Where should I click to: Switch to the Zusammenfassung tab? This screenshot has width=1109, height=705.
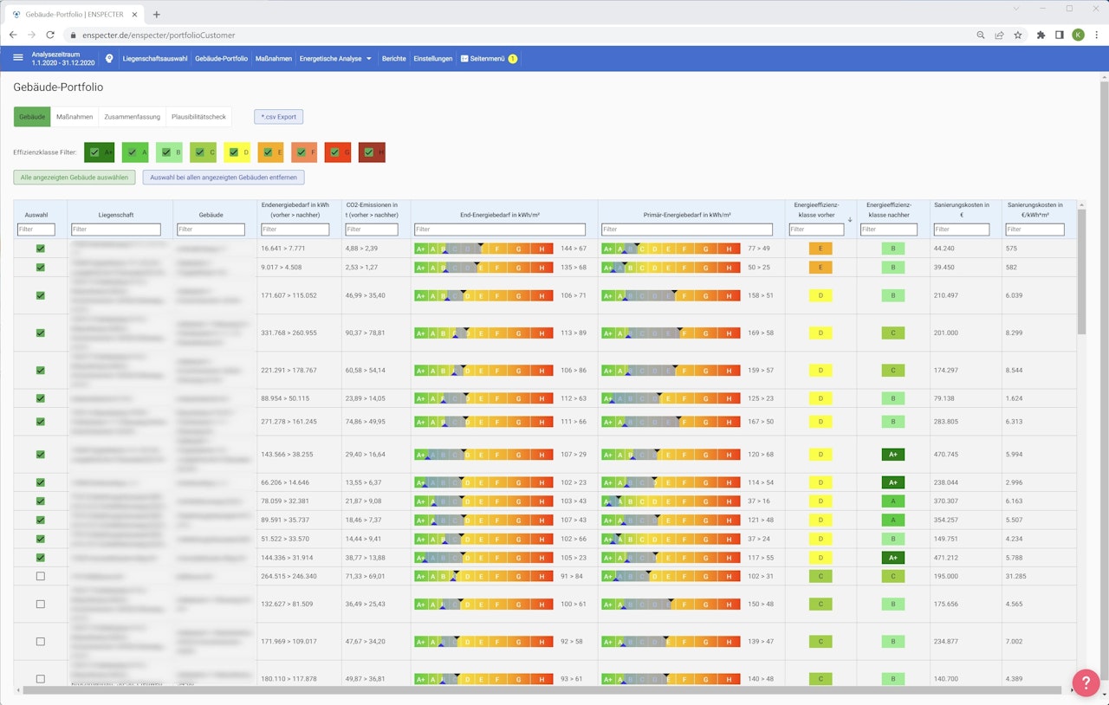132,117
